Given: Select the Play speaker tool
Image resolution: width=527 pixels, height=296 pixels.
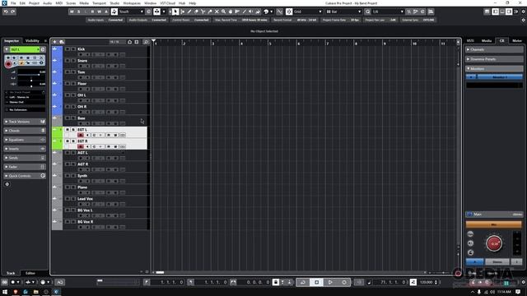Looking at the screenshot, I should 250,12.
